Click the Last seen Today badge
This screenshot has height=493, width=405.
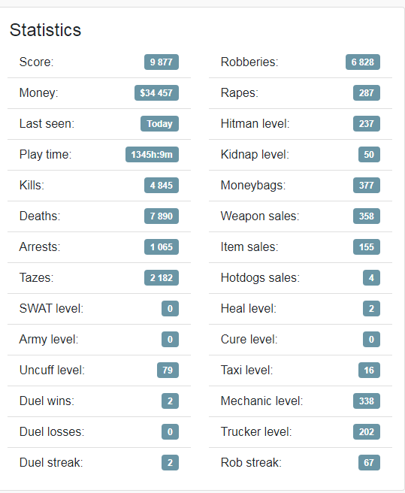click(x=159, y=123)
